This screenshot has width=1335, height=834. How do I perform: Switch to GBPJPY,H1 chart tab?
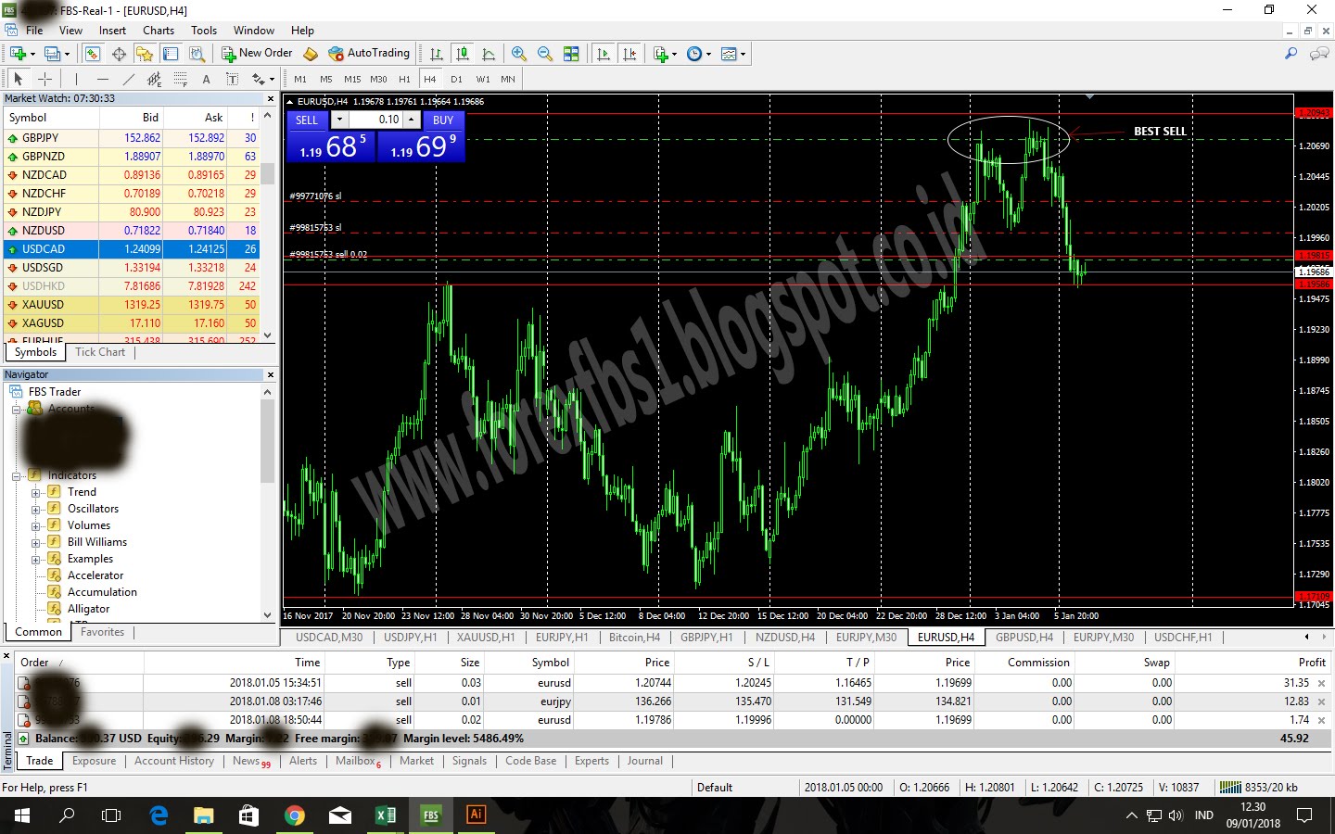(706, 638)
